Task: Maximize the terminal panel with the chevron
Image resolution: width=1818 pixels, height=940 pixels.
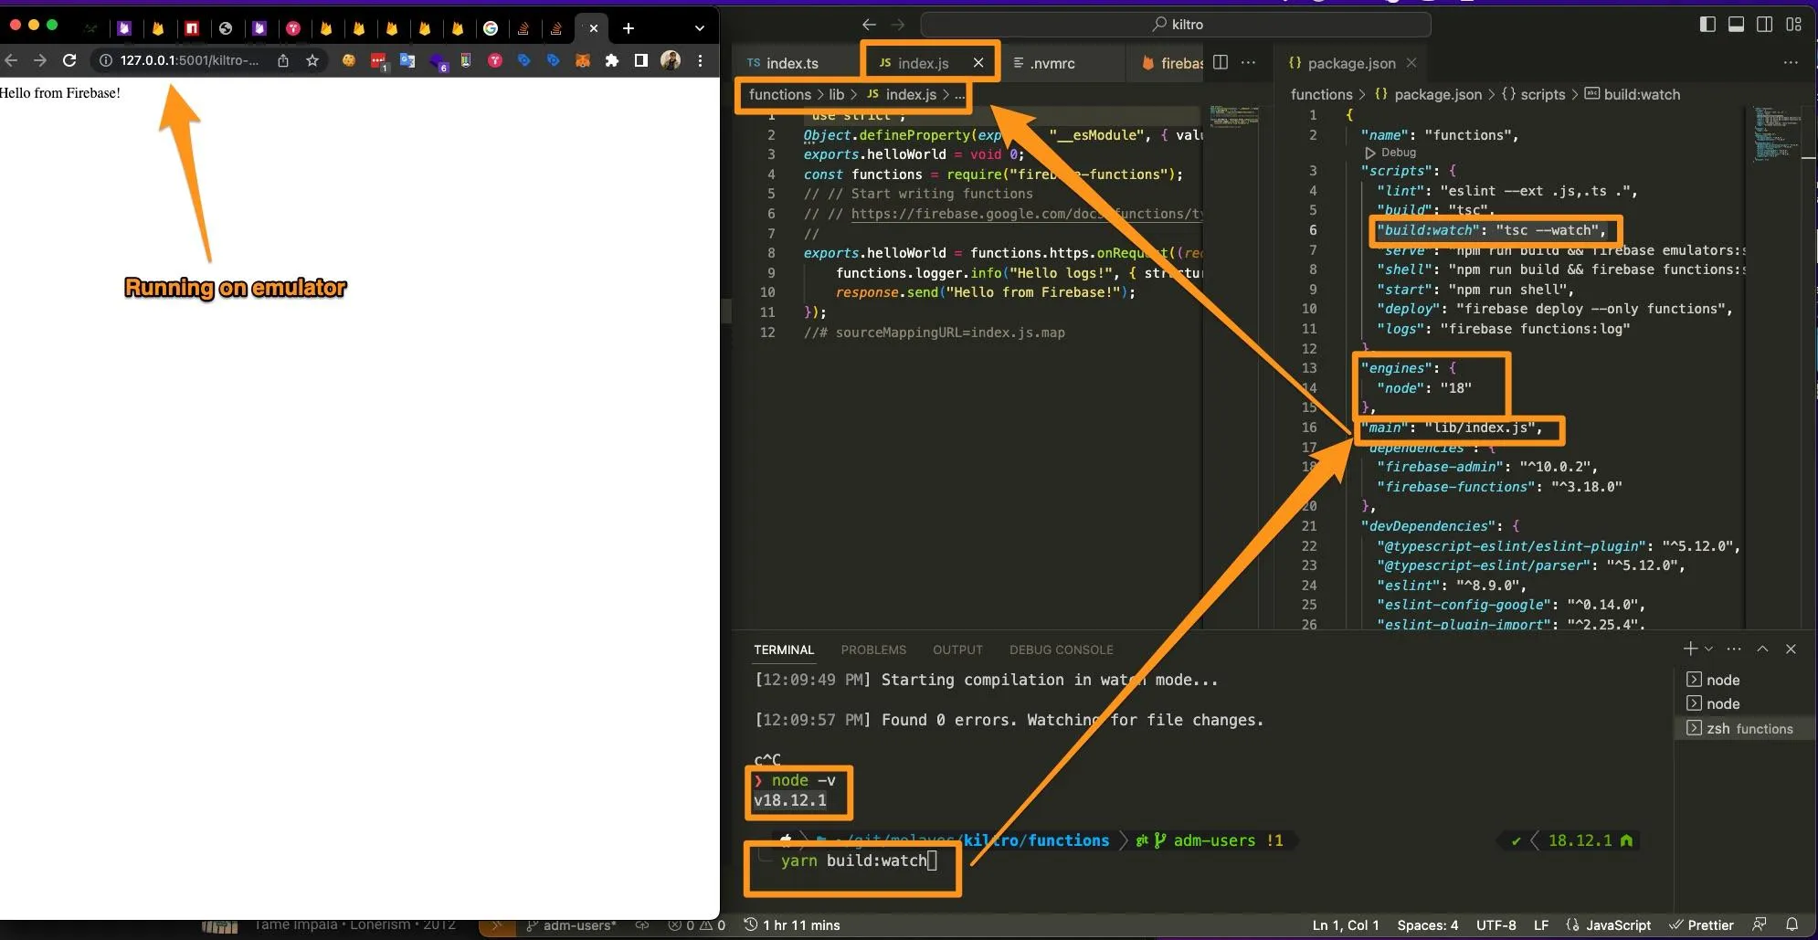Action: (x=1762, y=649)
